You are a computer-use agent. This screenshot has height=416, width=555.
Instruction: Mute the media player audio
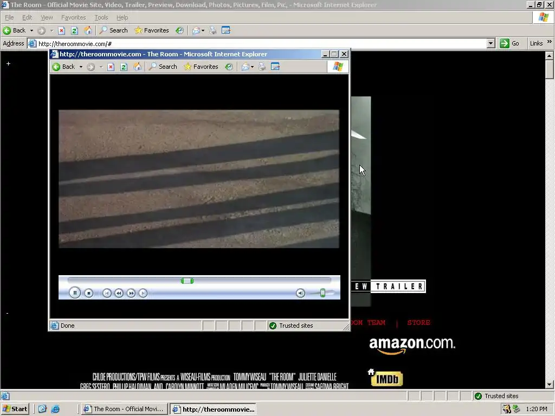point(300,293)
